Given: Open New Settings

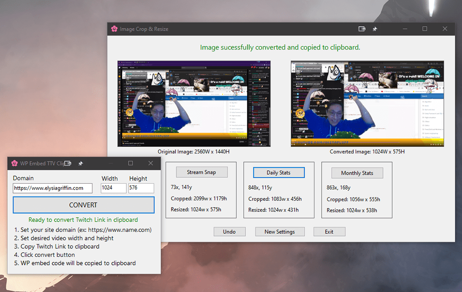Looking at the screenshot, I should (280, 232).
